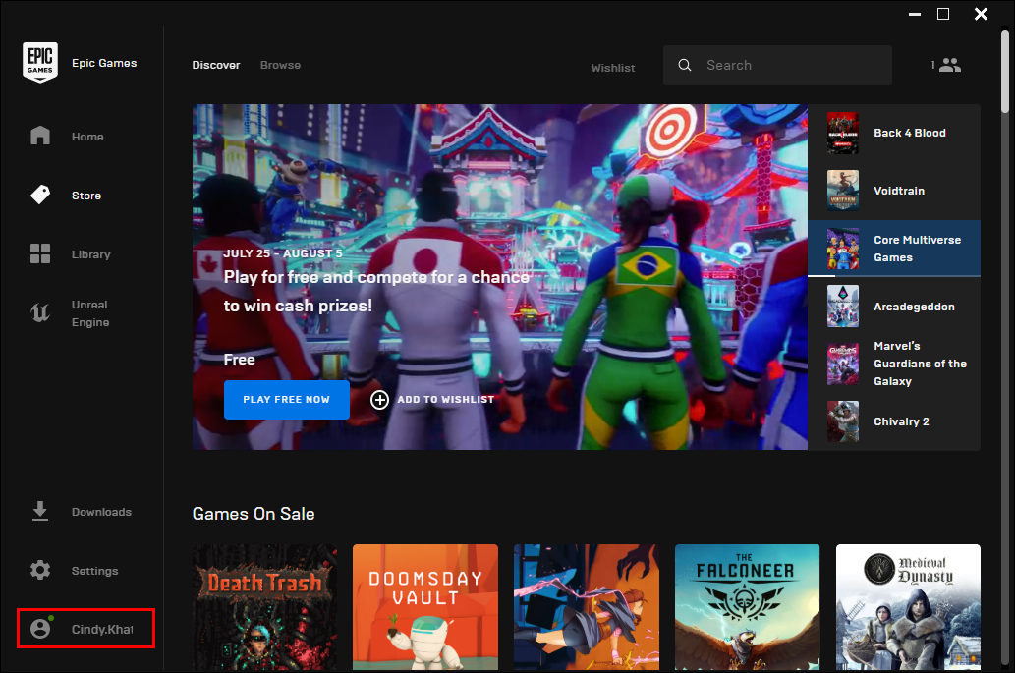This screenshot has height=673, width=1015.
Task: Open the Home icon in sidebar
Action: pyautogui.click(x=40, y=136)
